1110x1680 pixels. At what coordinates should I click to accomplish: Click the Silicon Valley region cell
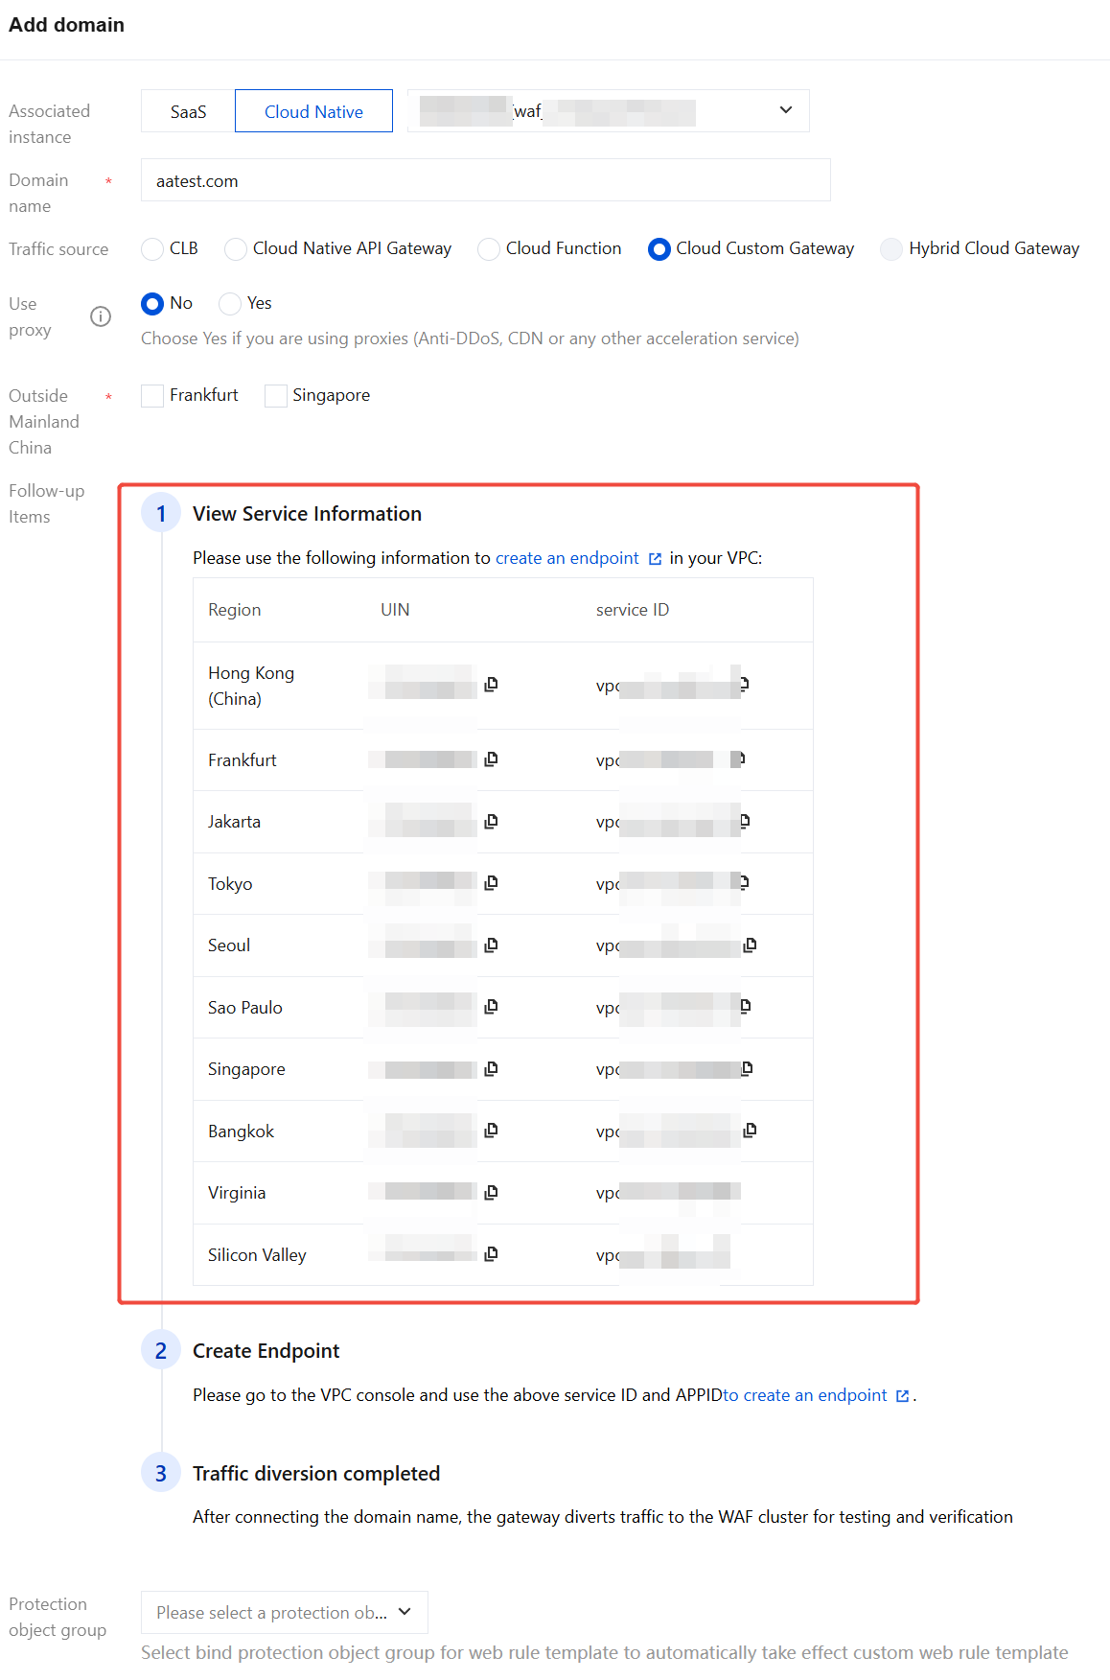click(x=257, y=1255)
